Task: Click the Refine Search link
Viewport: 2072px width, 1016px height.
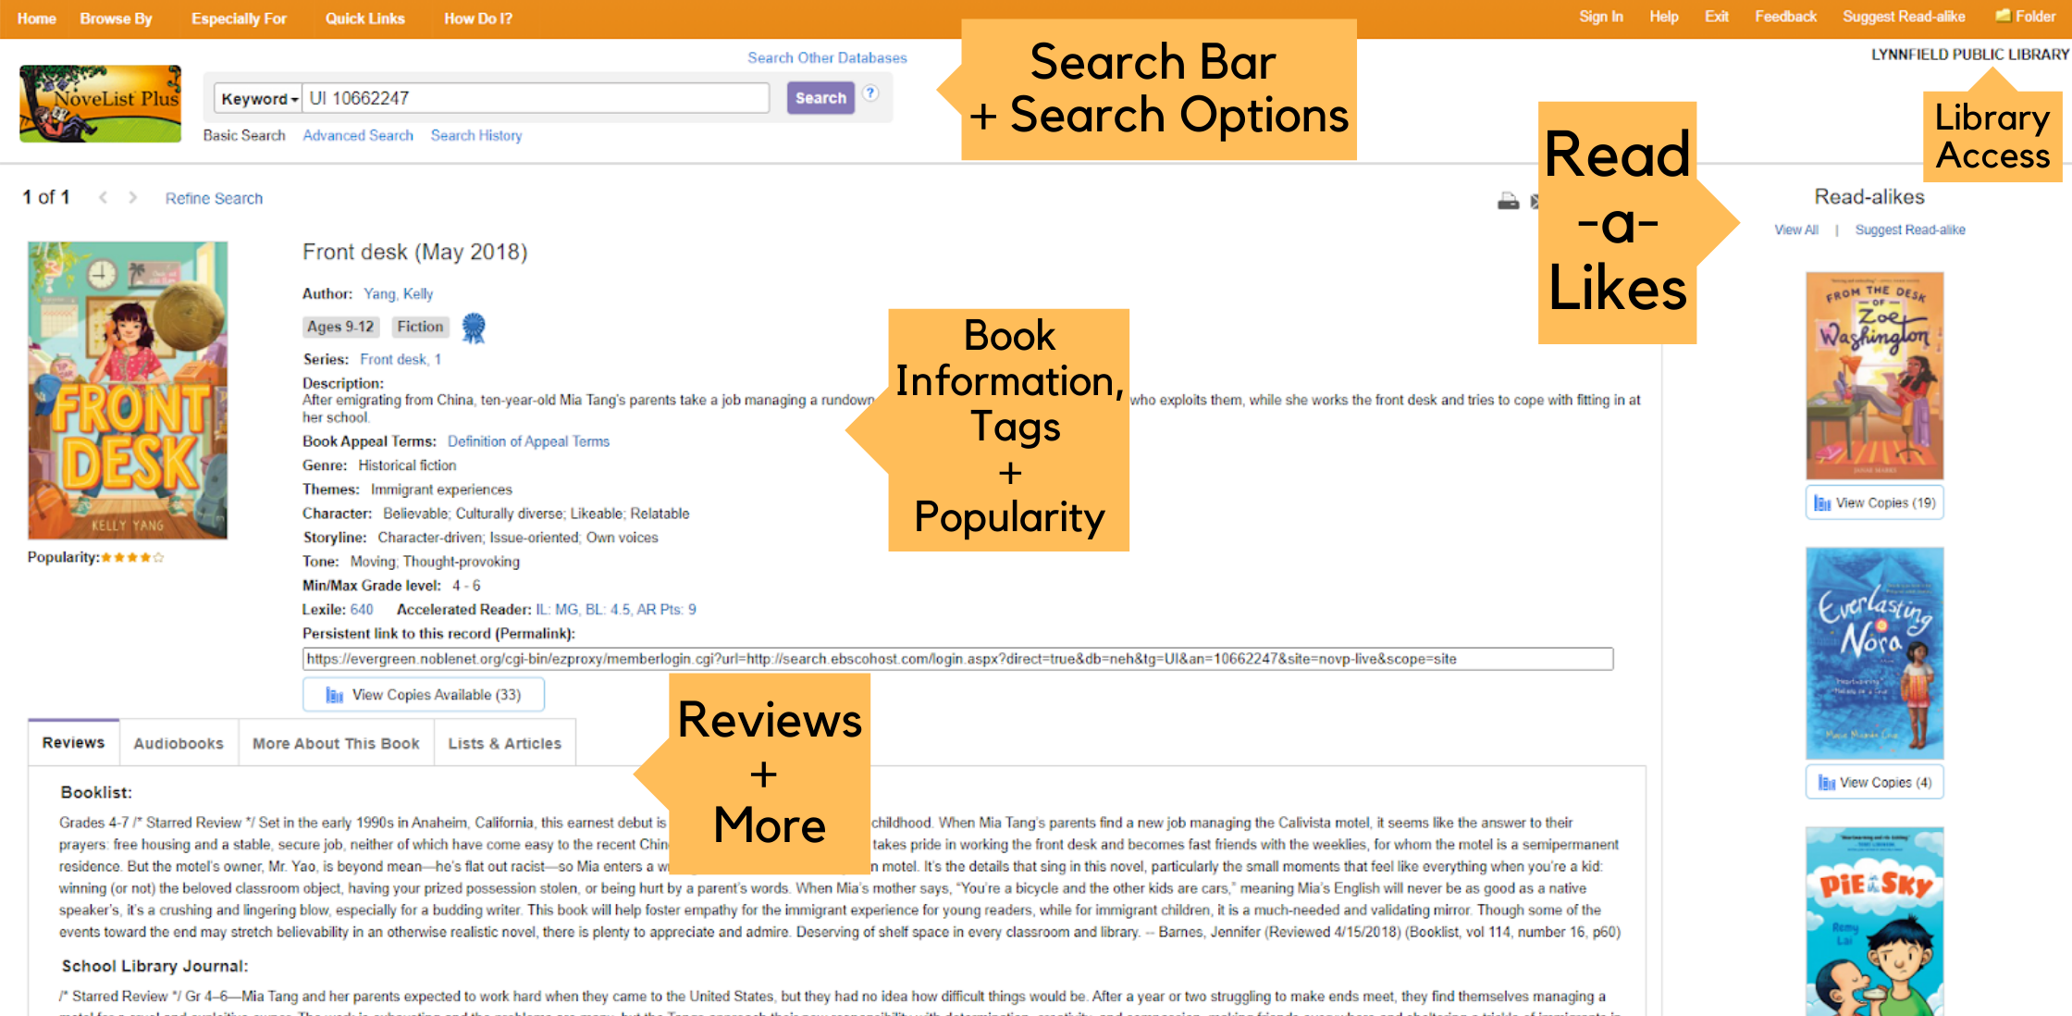Action: point(214,198)
